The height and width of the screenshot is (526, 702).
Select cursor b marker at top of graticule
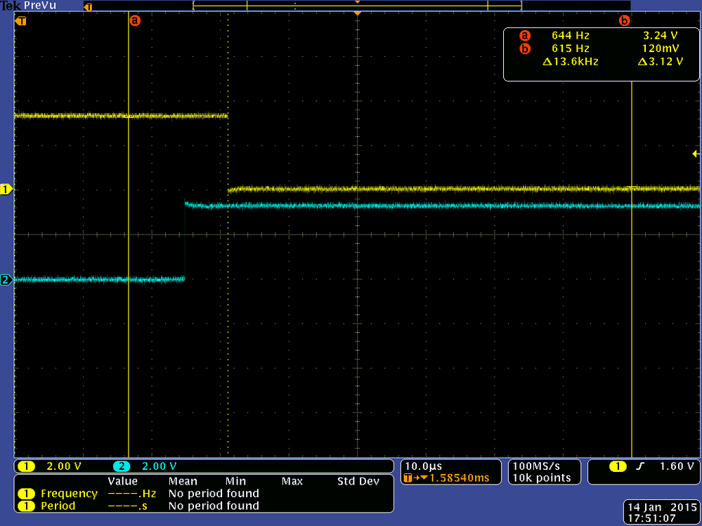tap(625, 20)
